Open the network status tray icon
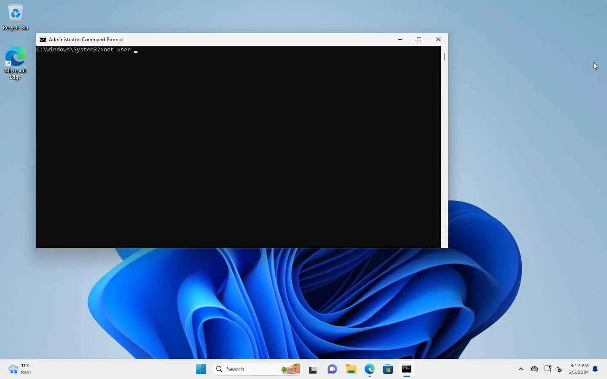Image resolution: width=607 pixels, height=379 pixels. tap(548, 369)
